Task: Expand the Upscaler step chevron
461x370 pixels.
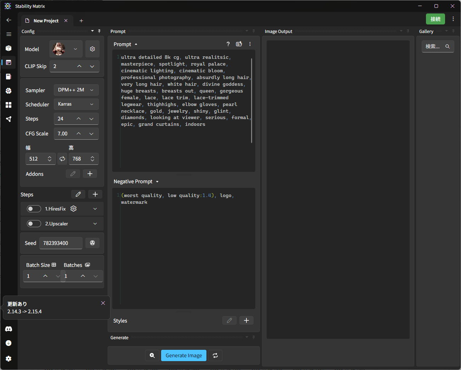Action: [x=95, y=224]
